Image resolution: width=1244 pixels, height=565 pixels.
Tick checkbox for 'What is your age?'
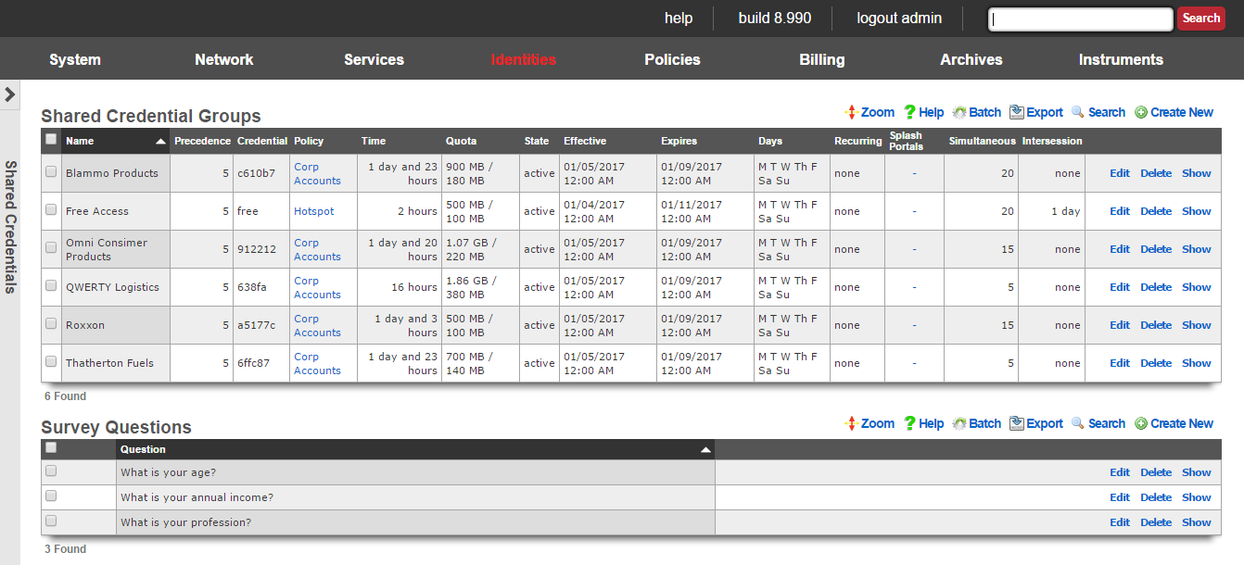pos(51,471)
